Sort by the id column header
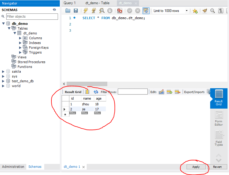229x175 pixels. tap(75, 98)
